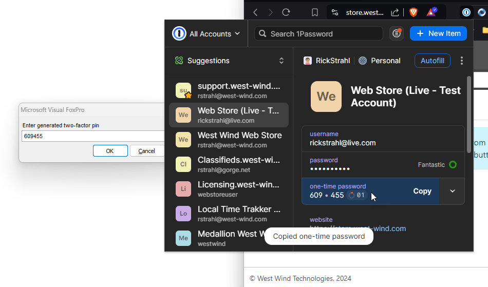The height and width of the screenshot is (287, 488).
Task: Open the three-dot more options menu
Action: pos(461,61)
